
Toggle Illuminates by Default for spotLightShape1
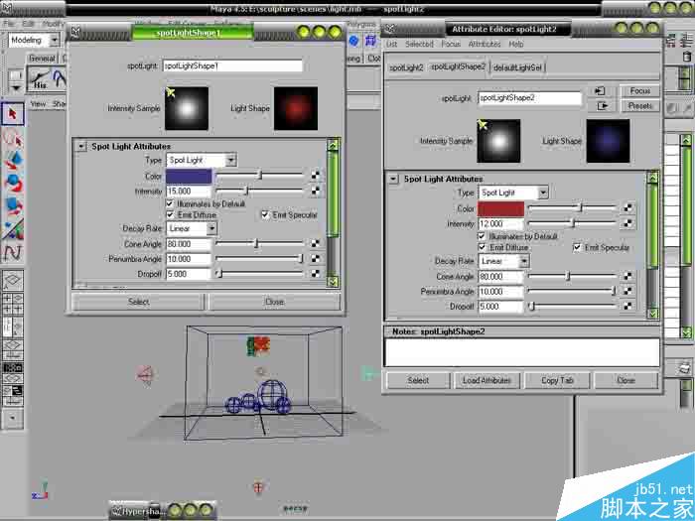[x=170, y=203]
